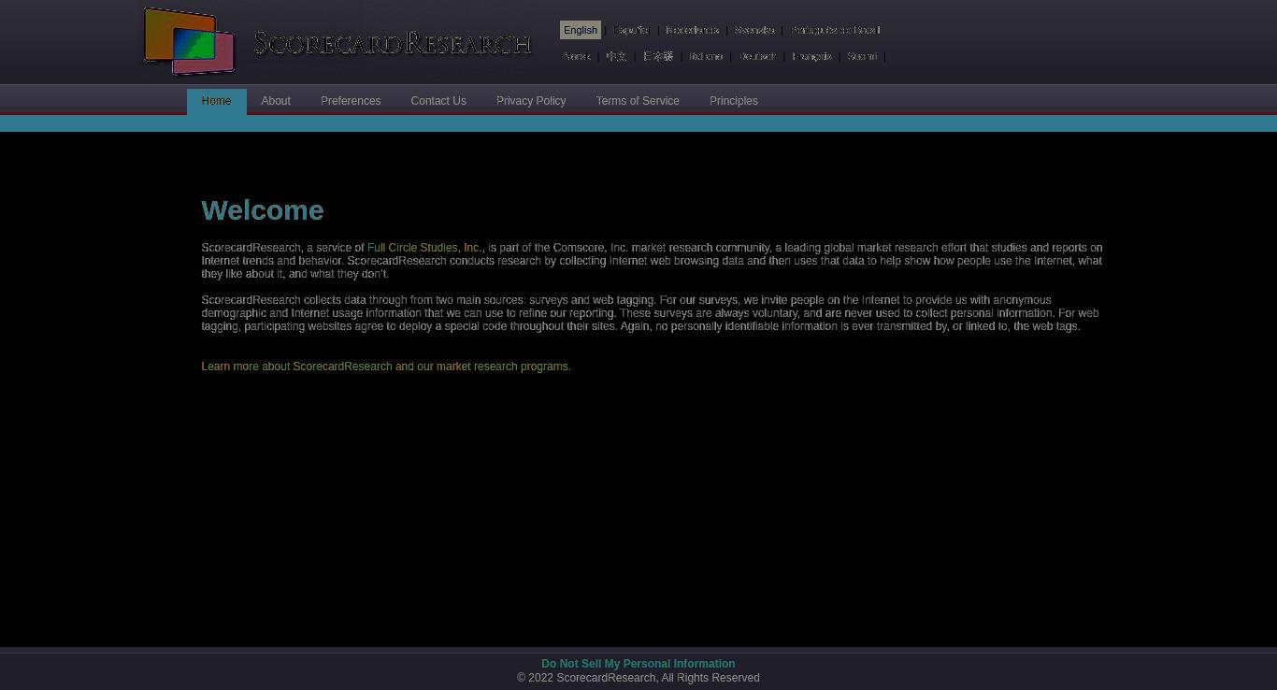The image size is (1277, 690).
Task: Open the Principles page
Action: pos(734,101)
